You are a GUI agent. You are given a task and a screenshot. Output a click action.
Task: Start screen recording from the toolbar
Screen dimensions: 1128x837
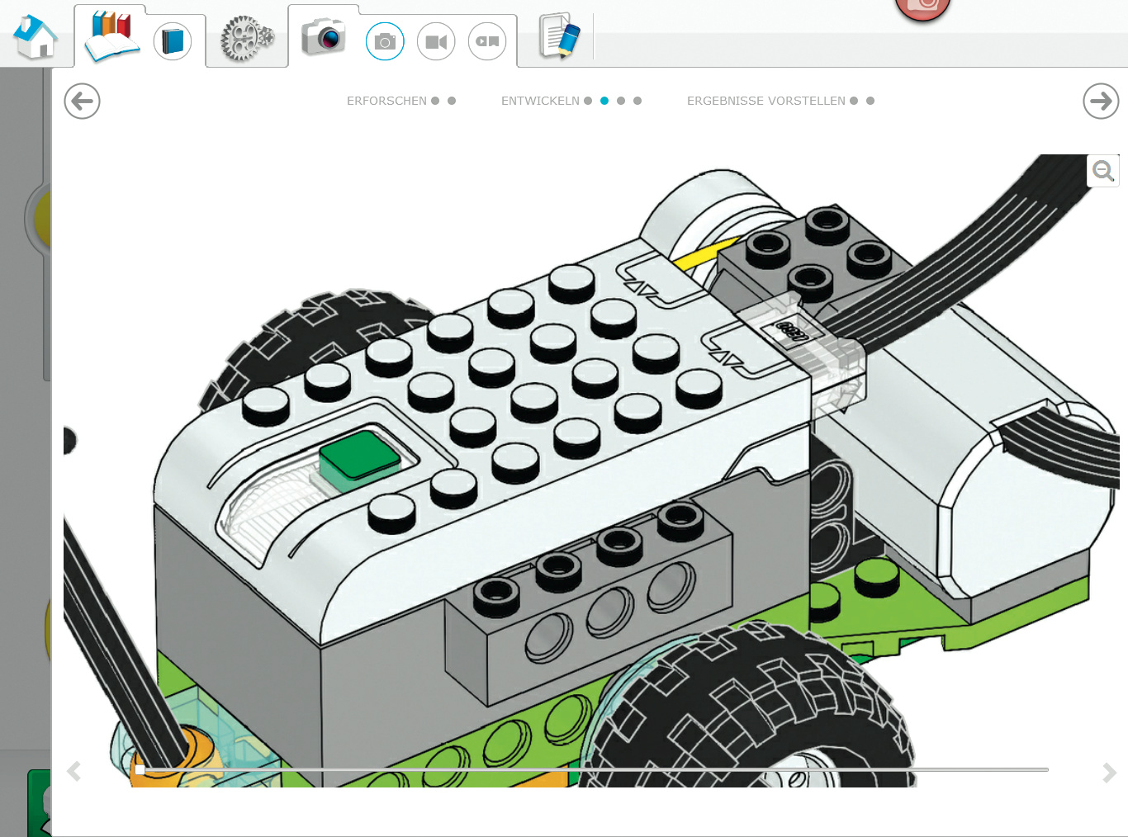tap(487, 41)
